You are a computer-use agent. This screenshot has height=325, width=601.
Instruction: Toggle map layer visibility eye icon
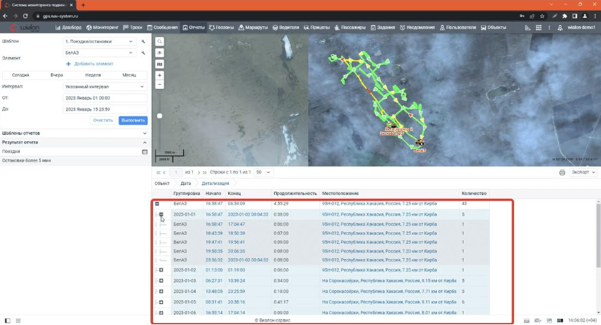tap(160, 53)
